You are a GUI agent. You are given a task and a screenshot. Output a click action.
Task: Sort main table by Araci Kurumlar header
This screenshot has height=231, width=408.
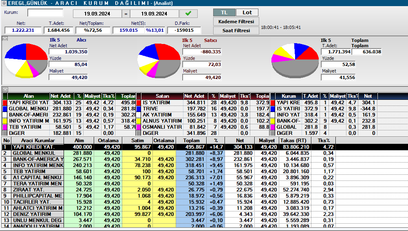38,141
